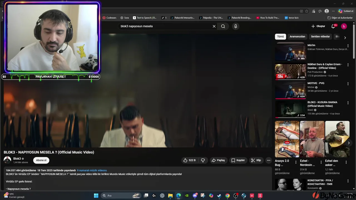Open Copilot Sohbet et button
This screenshot has width=356, height=200.
coord(346,11)
